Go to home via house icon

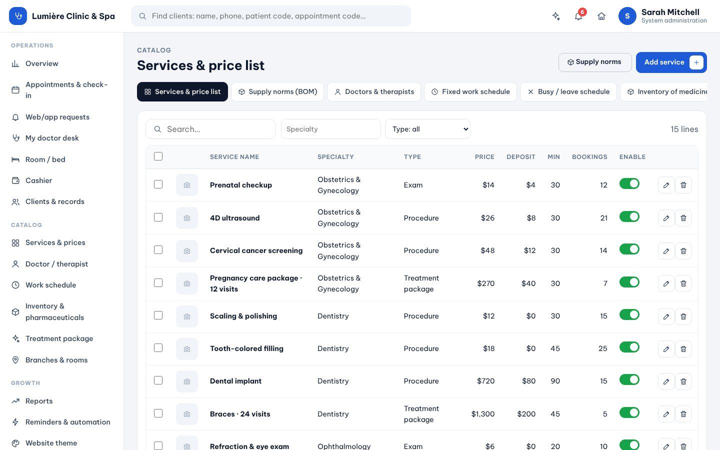pos(601,16)
